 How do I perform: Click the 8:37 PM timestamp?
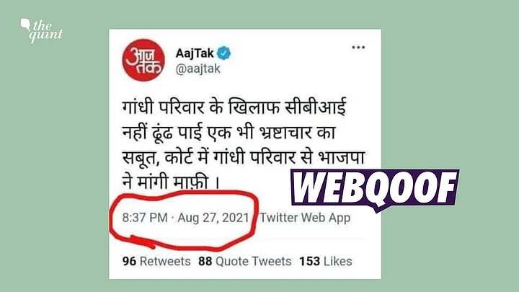click(145, 218)
